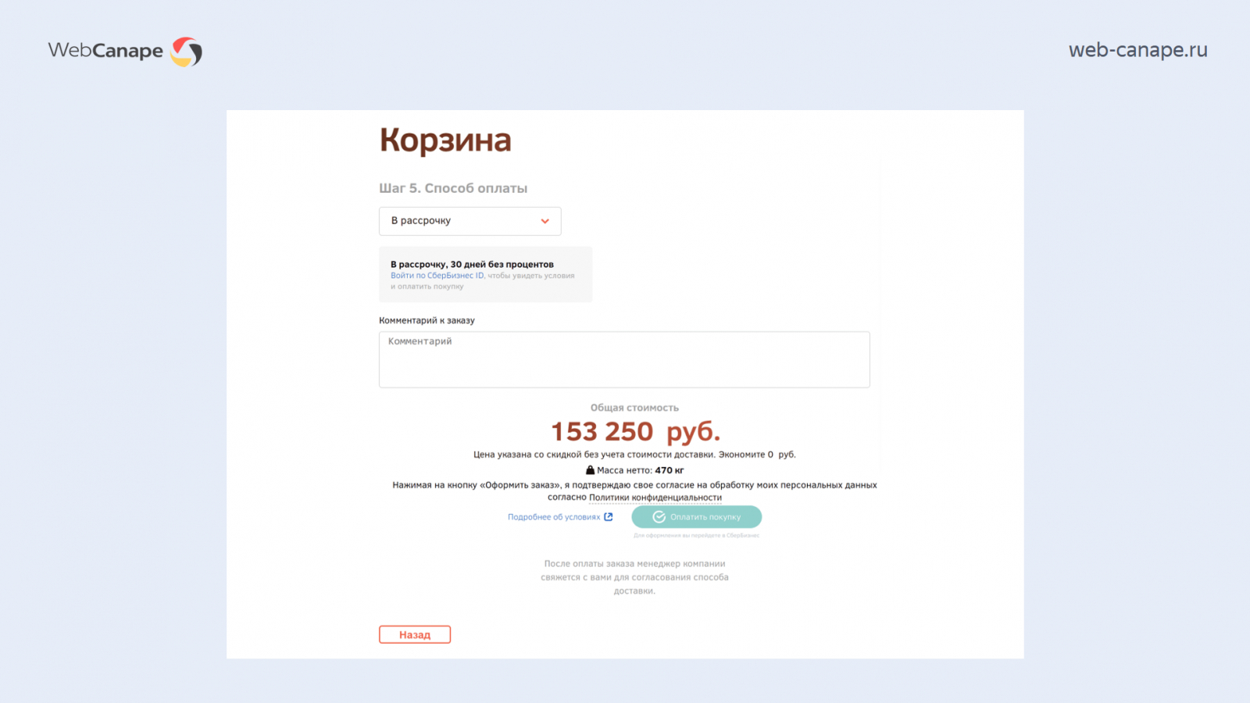Click the «В рассрочку, 30 дней без процентов» title
The height and width of the screenshot is (703, 1250).
click(x=472, y=264)
